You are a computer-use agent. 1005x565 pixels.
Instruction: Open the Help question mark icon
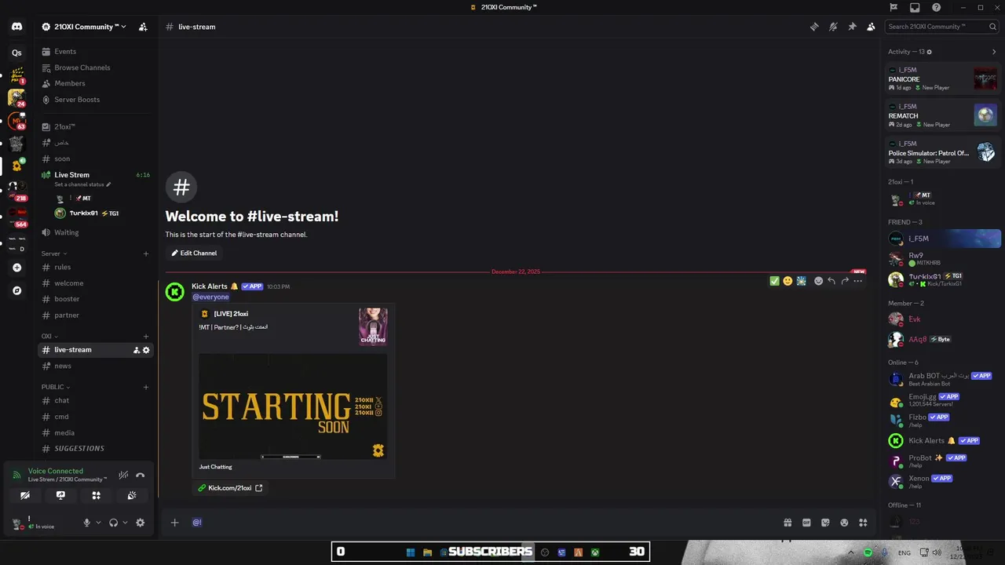tap(936, 7)
